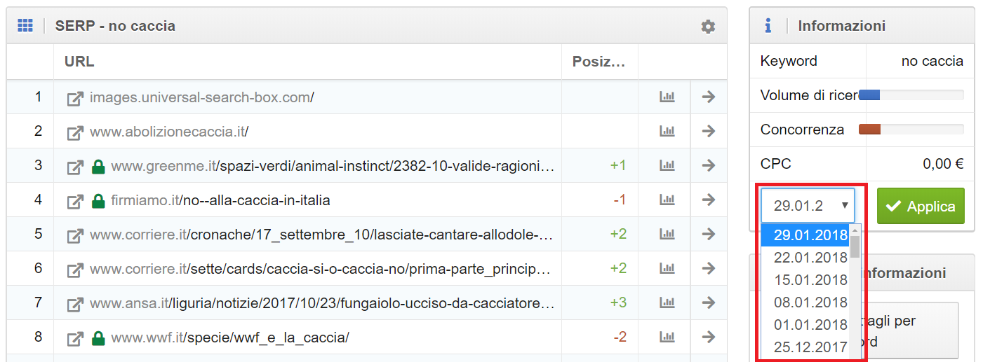
Task: Click the blue info icon in Informazioni
Action: [768, 26]
